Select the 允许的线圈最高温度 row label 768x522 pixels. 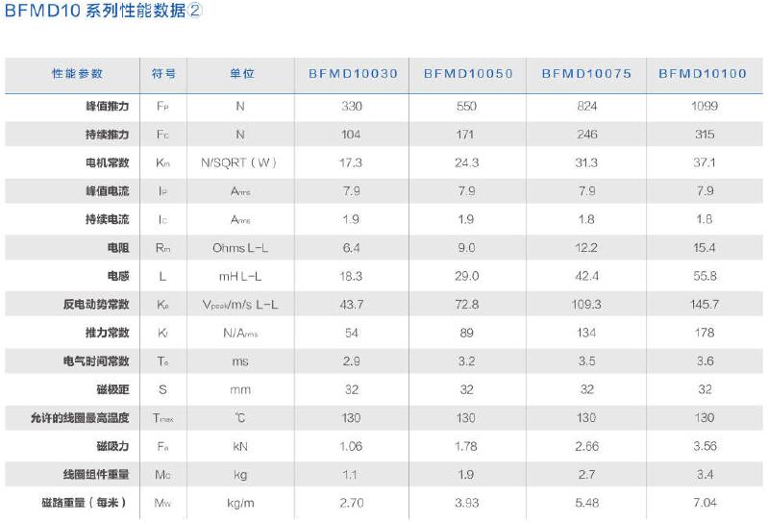point(80,418)
